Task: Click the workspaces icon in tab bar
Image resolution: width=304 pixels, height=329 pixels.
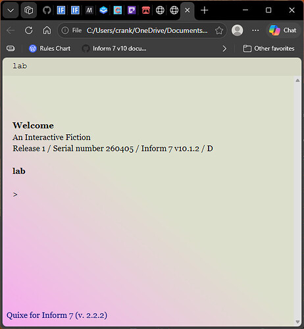Action: tap(29, 10)
